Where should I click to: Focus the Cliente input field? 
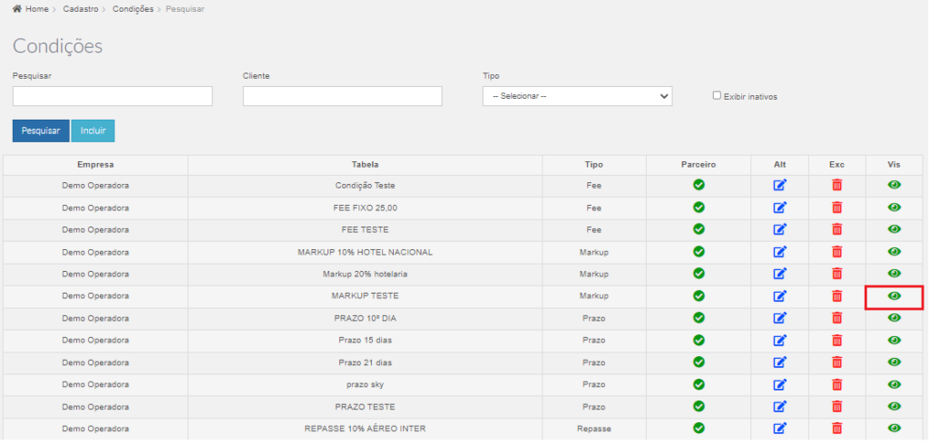pos(342,96)
